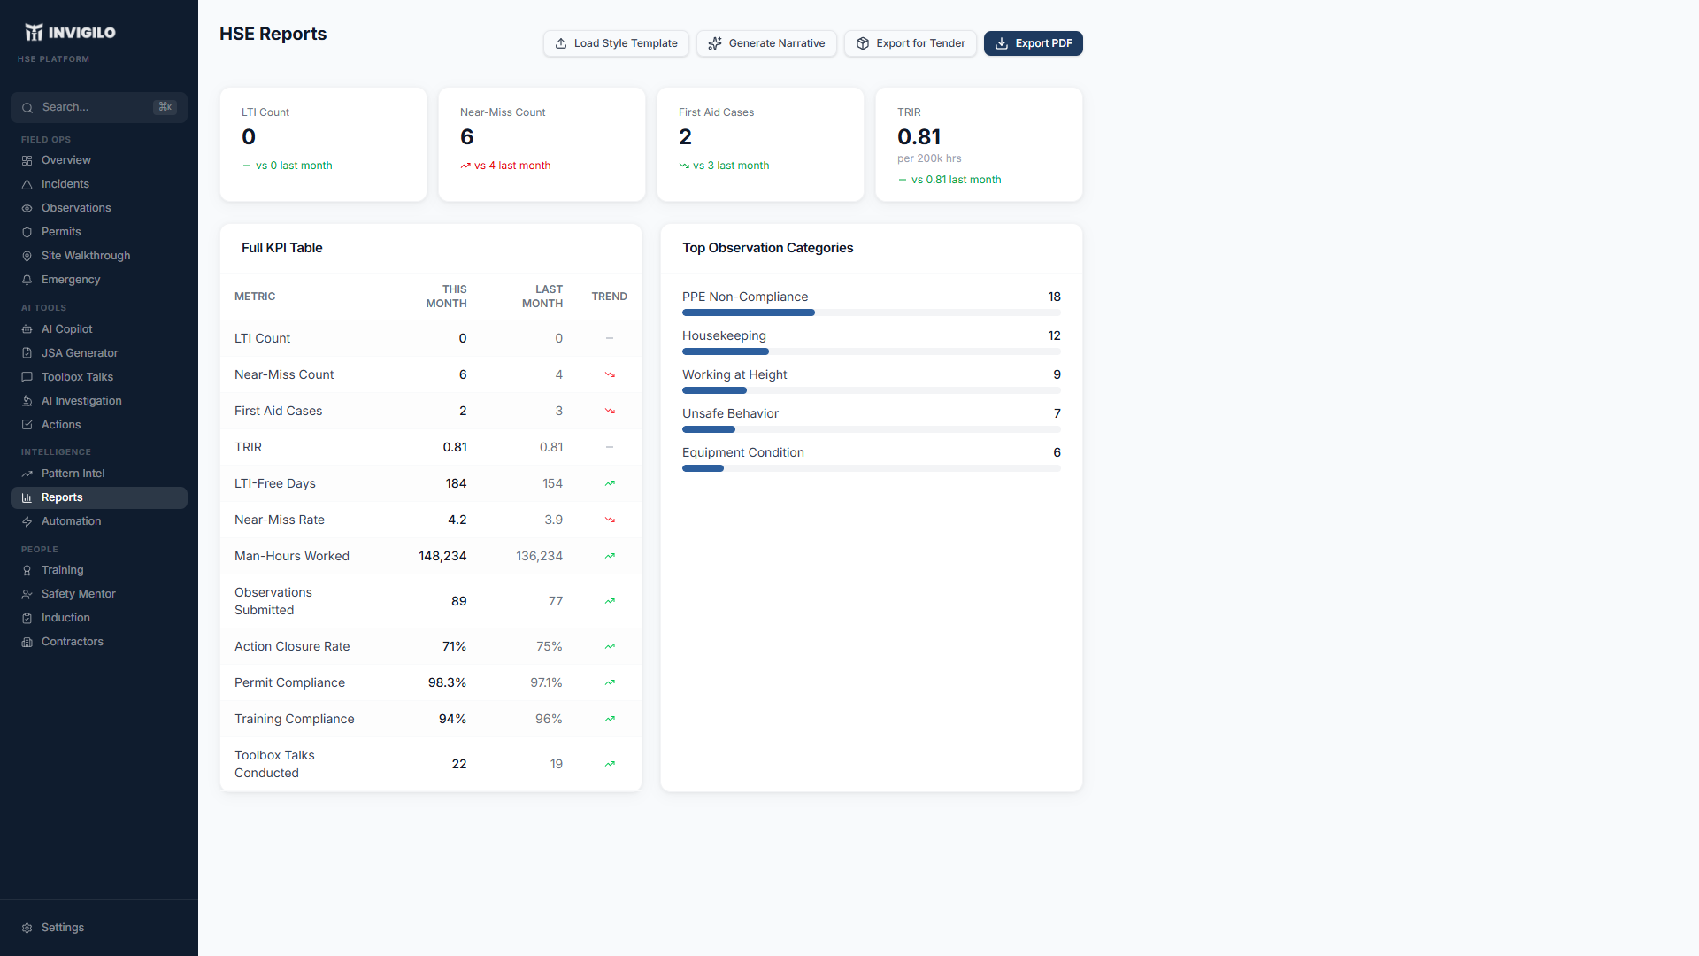The height and width of the screenshot is (956, 1699).
Task: Open Toolbox Talks page
Action: pyautogui.click(x=99, y=377)
